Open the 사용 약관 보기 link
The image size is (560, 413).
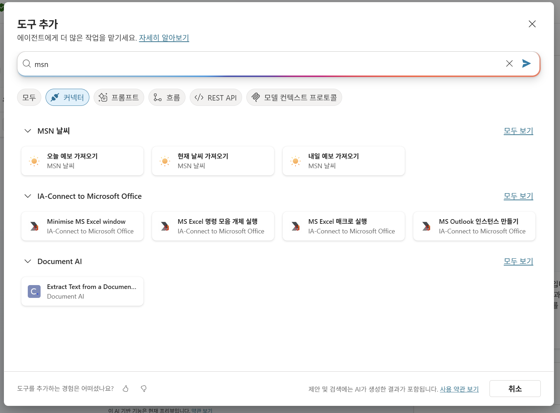point(459,389)
